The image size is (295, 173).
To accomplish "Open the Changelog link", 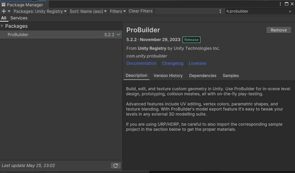I will 172,63.
